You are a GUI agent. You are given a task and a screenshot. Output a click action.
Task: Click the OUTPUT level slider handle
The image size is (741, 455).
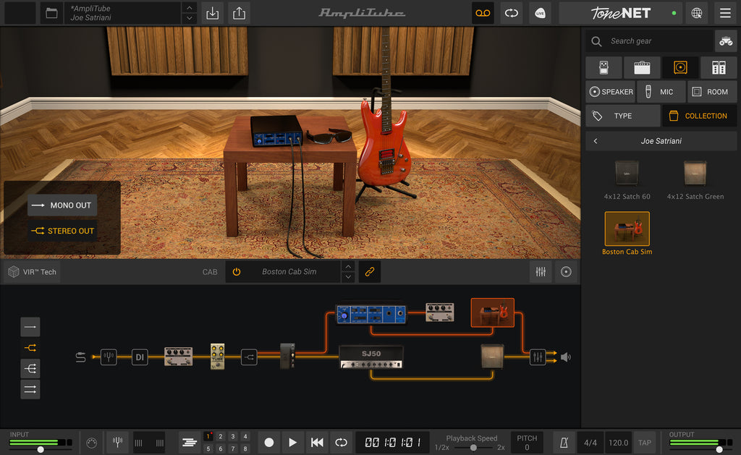click(x=719, y=449)
